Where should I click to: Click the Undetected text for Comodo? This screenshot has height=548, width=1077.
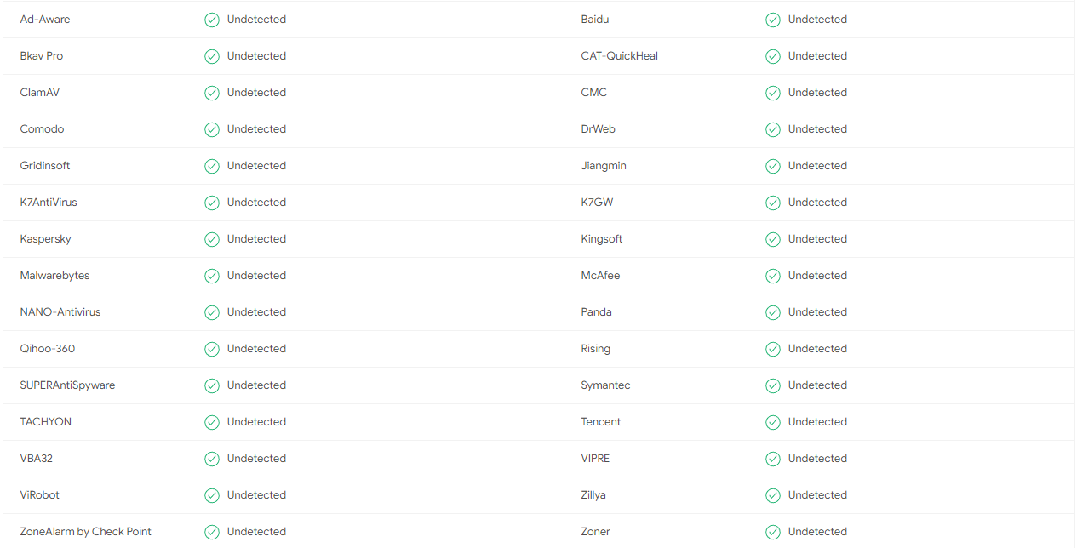pos(256,129)
